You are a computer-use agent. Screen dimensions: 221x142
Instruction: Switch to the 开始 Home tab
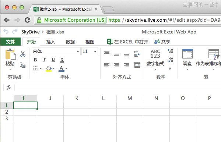(31, 42)
